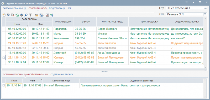
Task: Click the Контактное лицо column header in main table
Action: coord(113,22)
